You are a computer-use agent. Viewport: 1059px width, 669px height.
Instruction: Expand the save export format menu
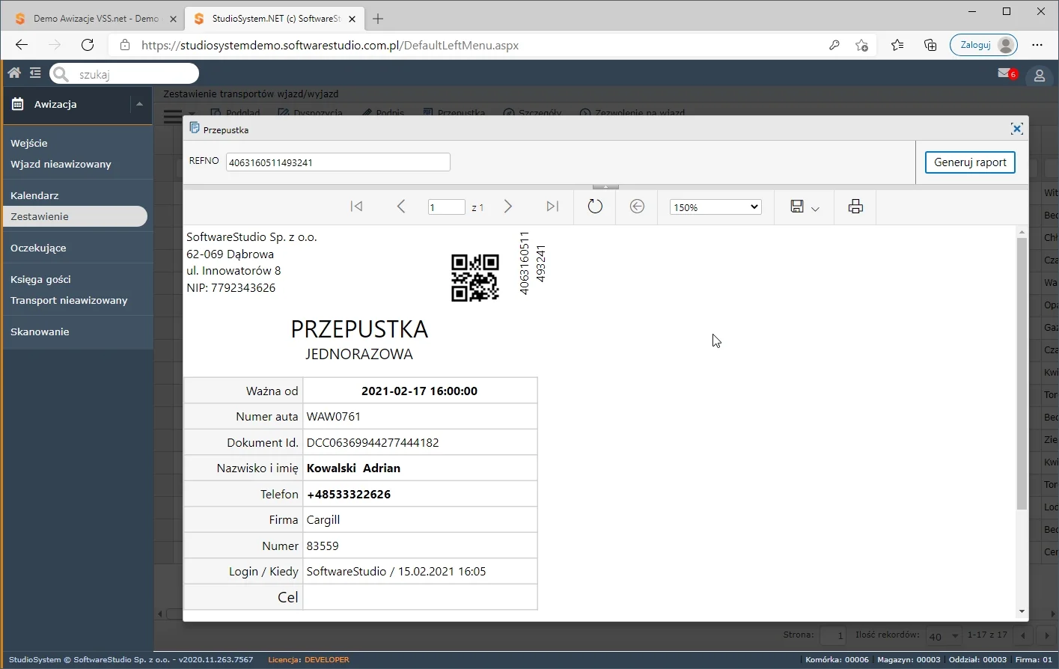(815, 208)
